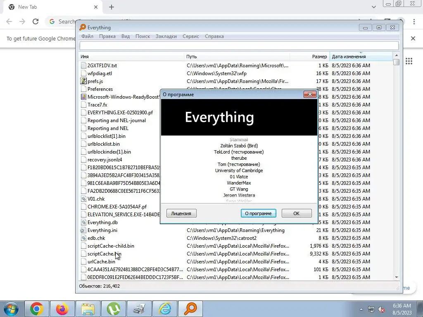
Task: Click Chrome's reload page icon
Action: [36, 21]
